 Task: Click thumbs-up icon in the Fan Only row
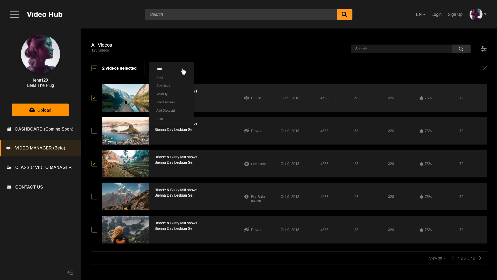[421, 164]
